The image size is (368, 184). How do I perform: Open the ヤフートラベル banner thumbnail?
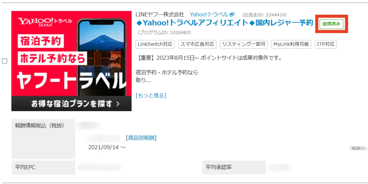(71, 61)
